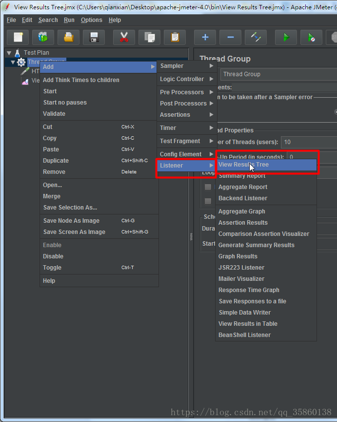
Task: Select Start no pauses context entry
Action: pos(99,103)
